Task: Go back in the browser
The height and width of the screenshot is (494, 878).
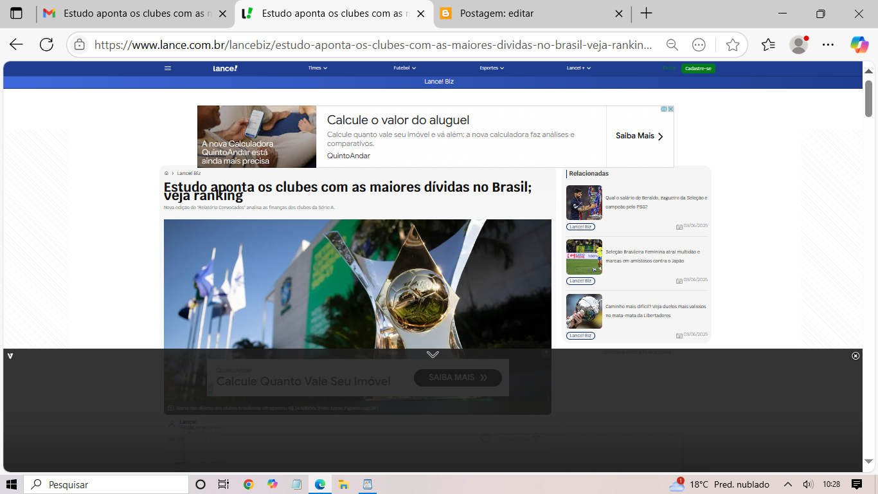Action: (16, 44)
